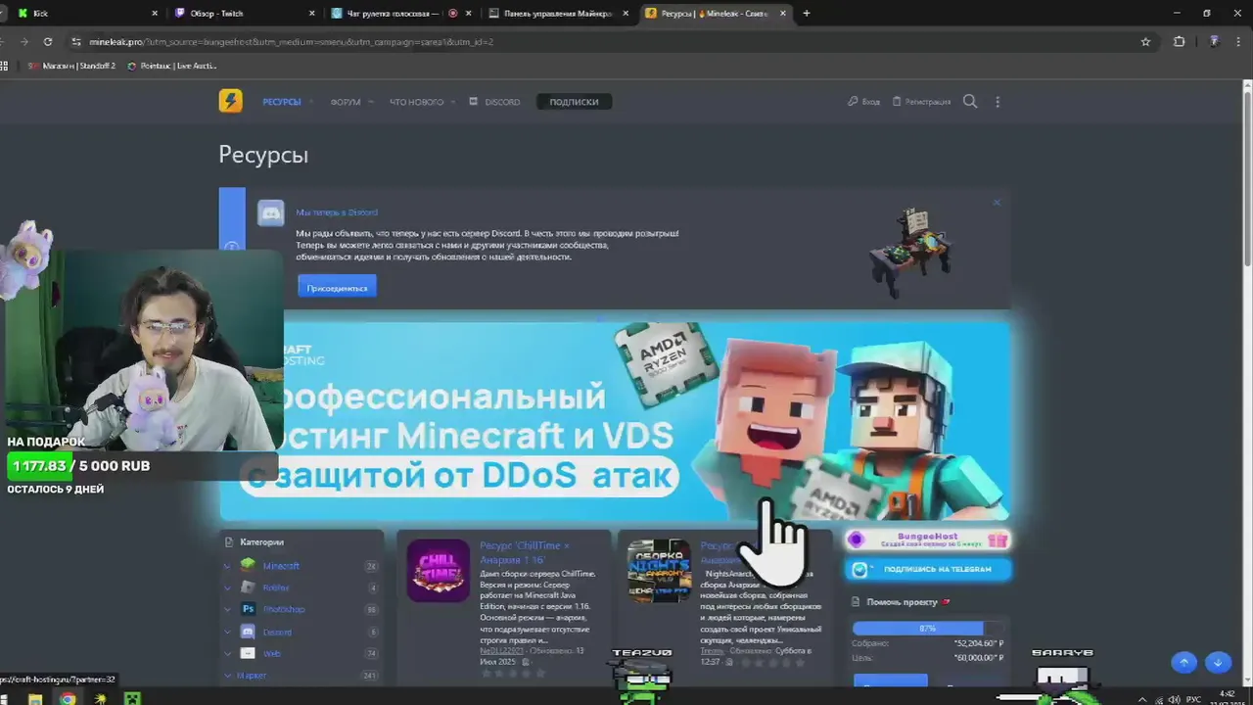Screen dimensions: 1253x705
Task: Open the Minecraft creeper taskbar icon
Action: coord(132,699)
